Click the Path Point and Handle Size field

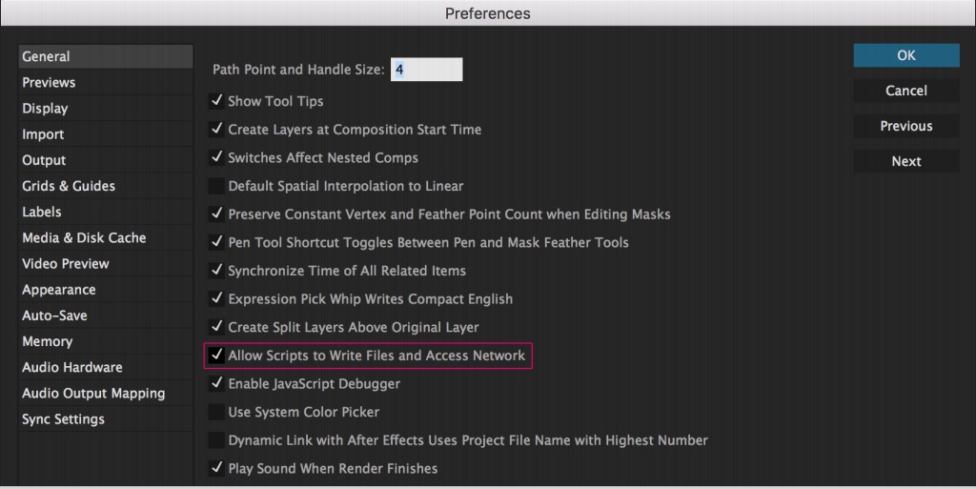[x=426, y=70]
